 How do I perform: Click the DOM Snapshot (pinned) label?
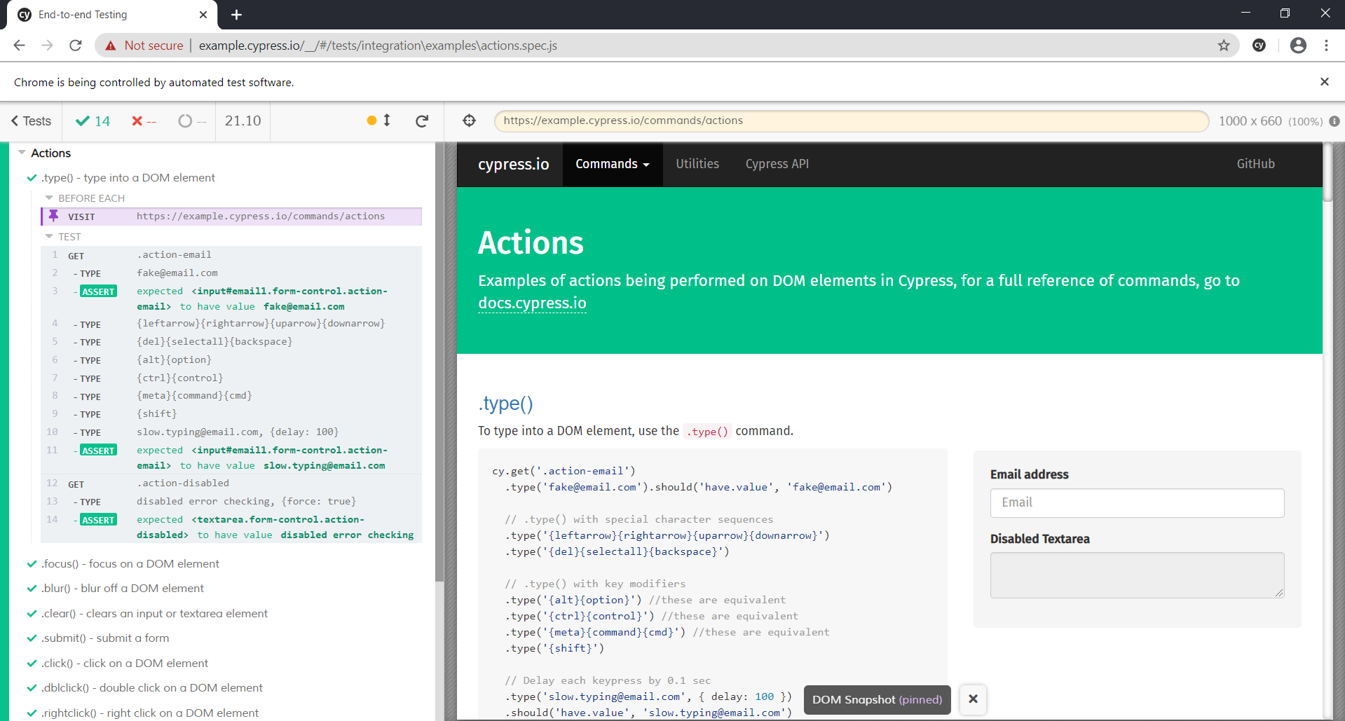[877, 700]
